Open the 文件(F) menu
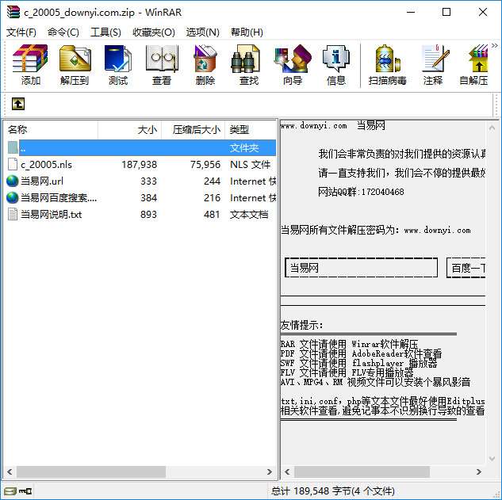 (x=21, y=32)
